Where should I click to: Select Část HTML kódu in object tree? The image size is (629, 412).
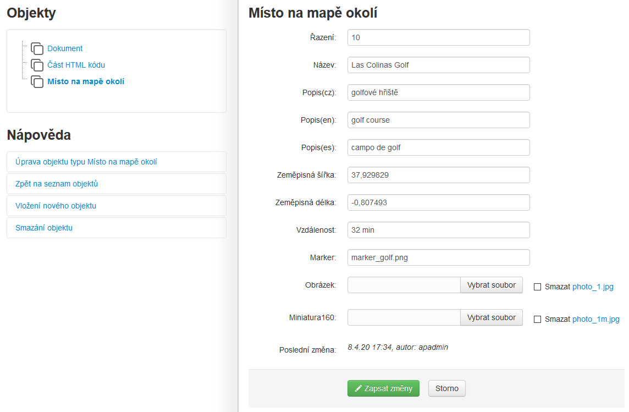pos(76,65)
